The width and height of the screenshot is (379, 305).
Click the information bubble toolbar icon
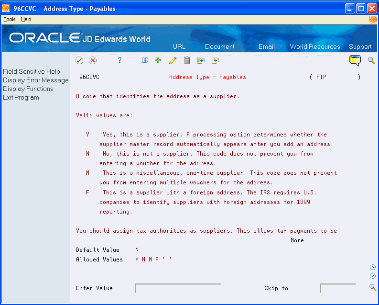coord(145,60)
